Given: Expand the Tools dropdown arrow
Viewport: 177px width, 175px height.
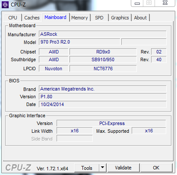Looking at the screenshot, I should click(103, 168).
